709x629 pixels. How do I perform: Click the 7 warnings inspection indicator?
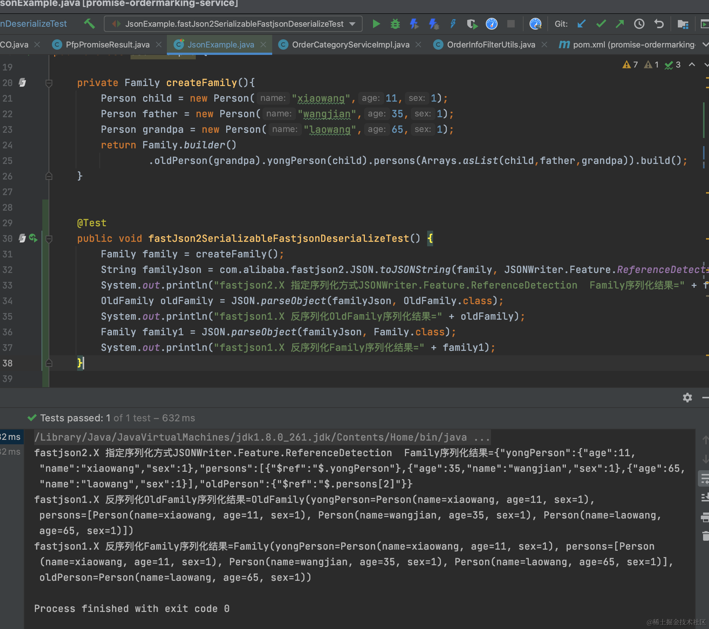pos(630,65)
